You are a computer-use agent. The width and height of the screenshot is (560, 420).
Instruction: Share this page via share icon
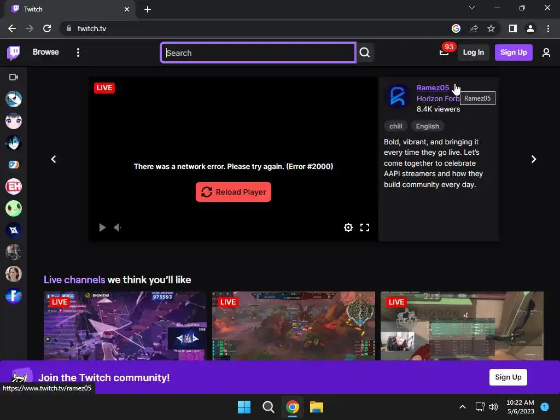[474, 28]
